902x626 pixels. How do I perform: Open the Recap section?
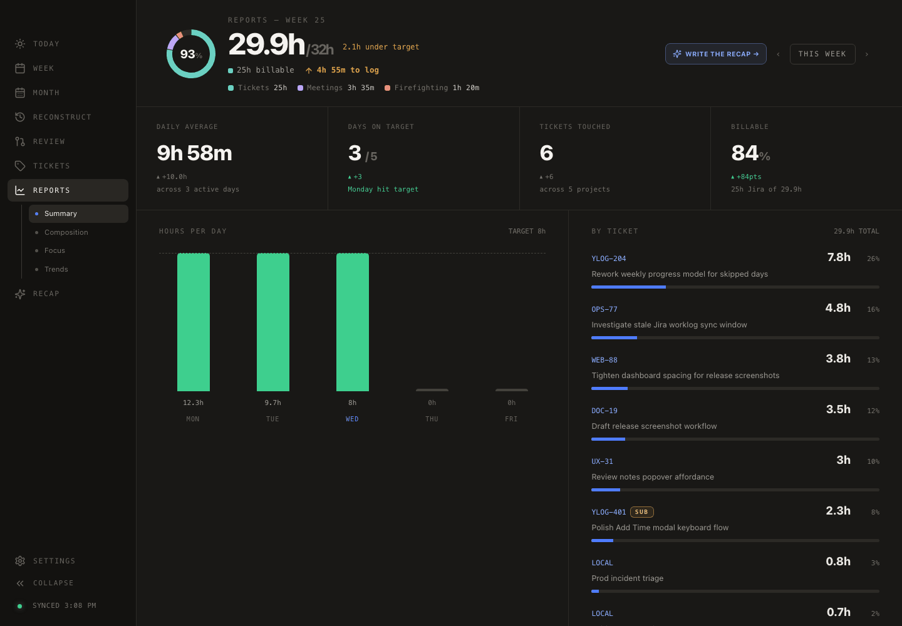click(68, 294)
